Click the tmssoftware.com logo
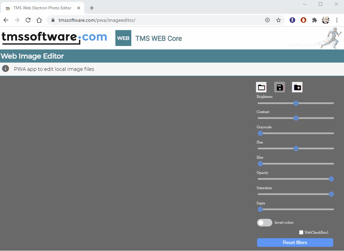344x251 pixels. [x=54, y=38]
